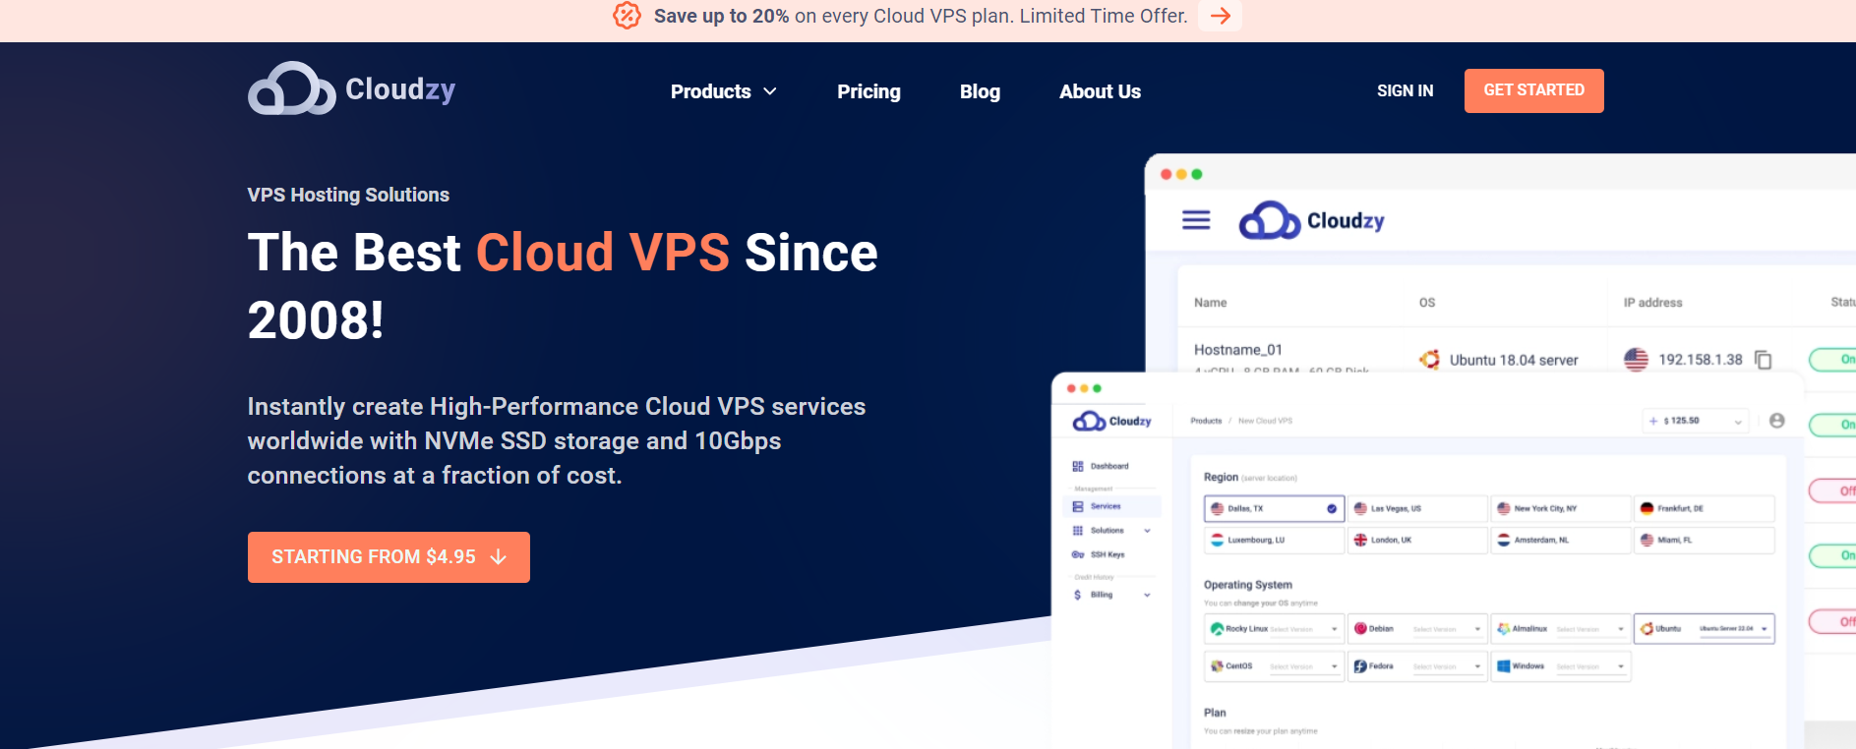Click the discount badge icon in the promo banner

[x=627, y=16]
